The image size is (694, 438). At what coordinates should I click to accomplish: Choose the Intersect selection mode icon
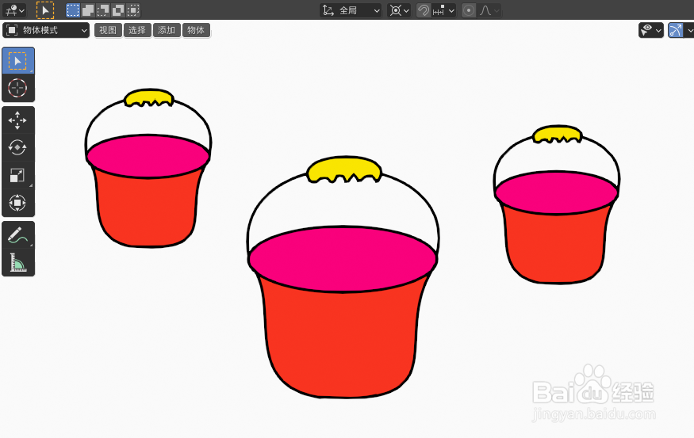[133, 10]
